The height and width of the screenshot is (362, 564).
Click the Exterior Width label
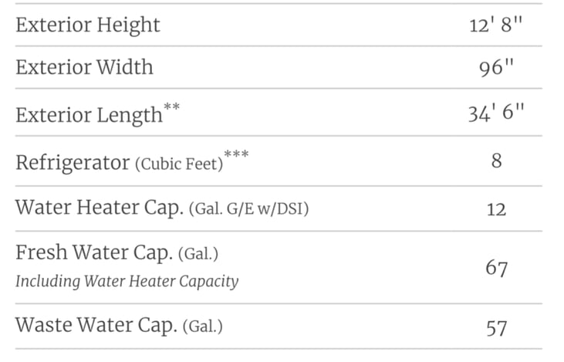84,67
